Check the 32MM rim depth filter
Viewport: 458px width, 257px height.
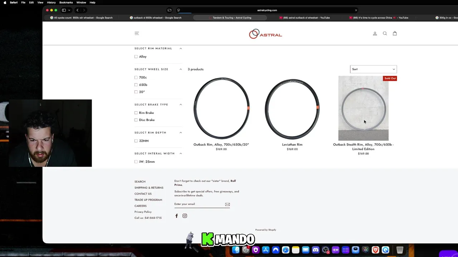[x=136, y=141]
